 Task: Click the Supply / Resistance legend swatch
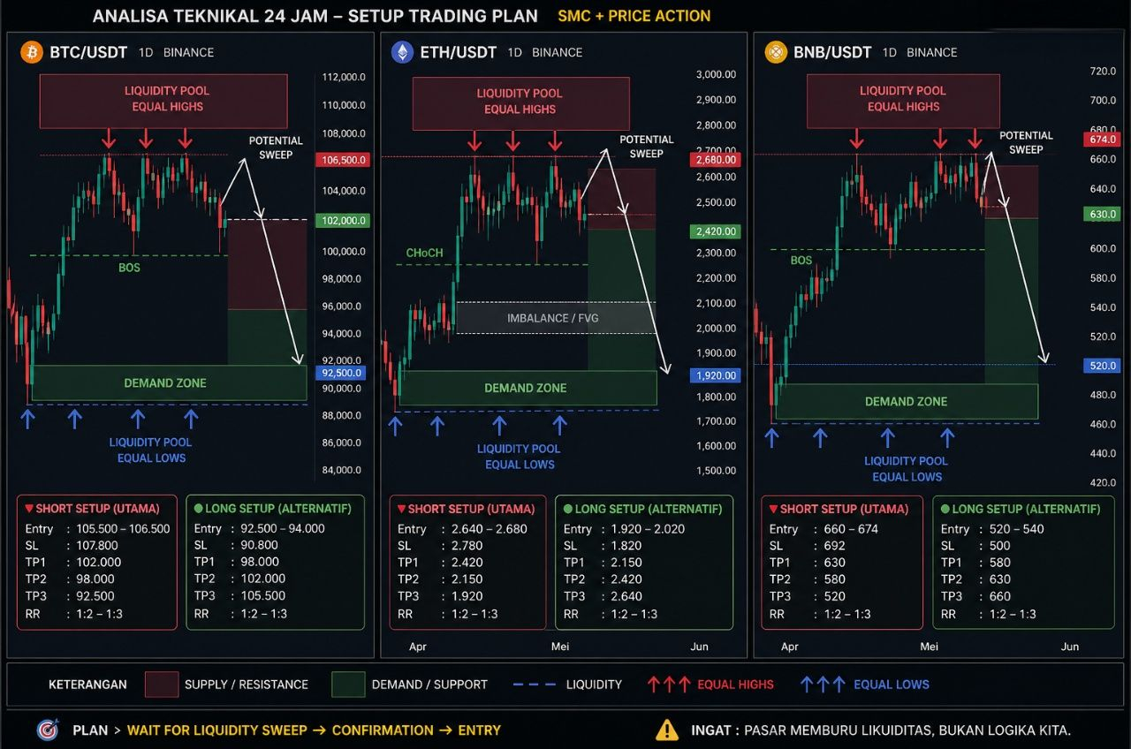(162, 685)
